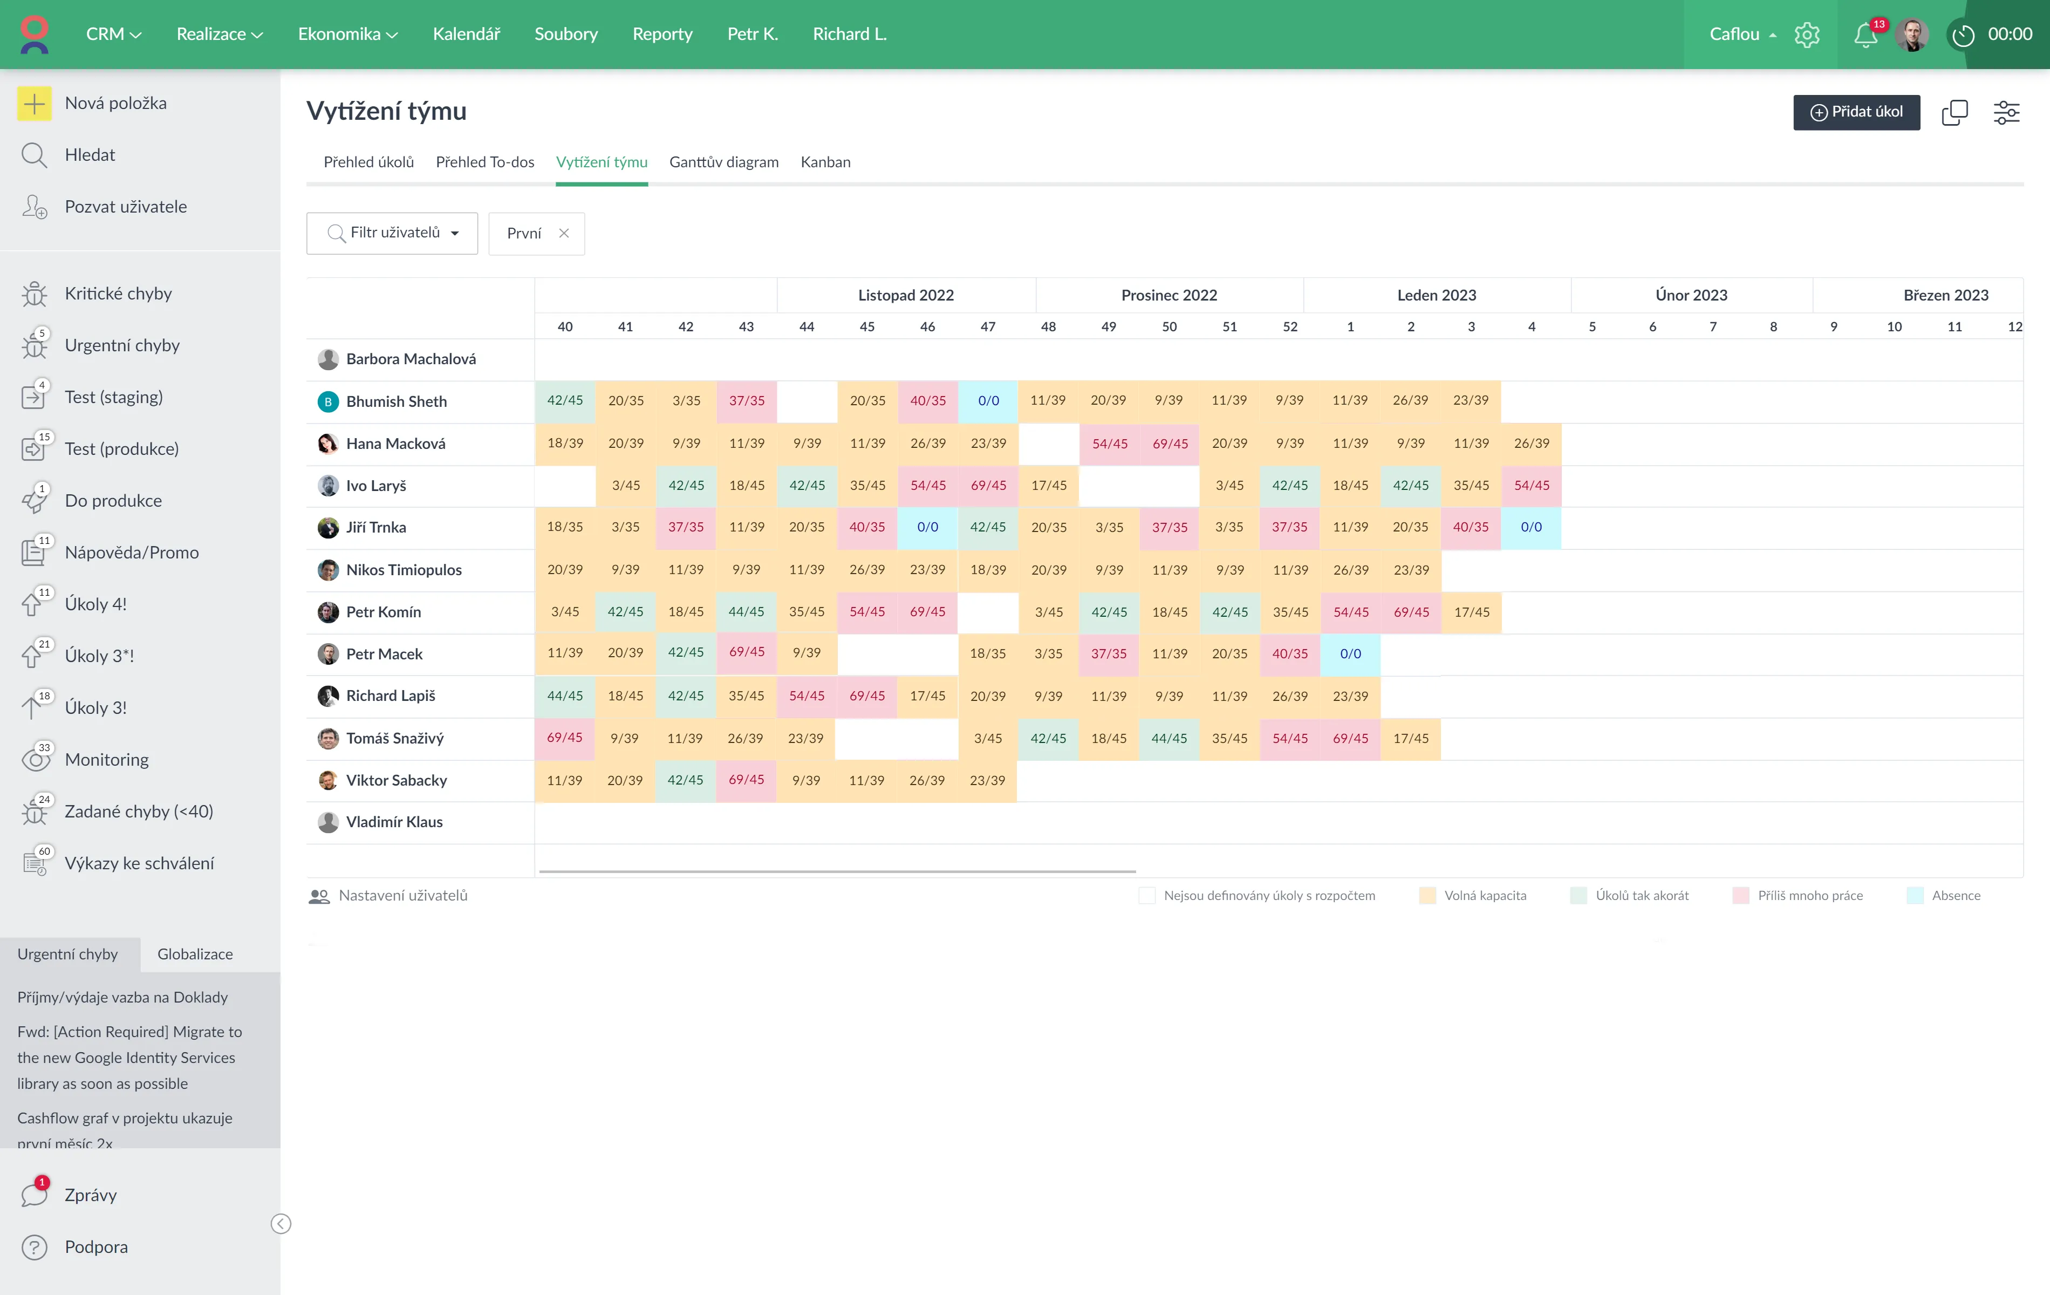2050x1295 pixels.
Task: Click the Absence legend swatch
Action: point(1915,896)
